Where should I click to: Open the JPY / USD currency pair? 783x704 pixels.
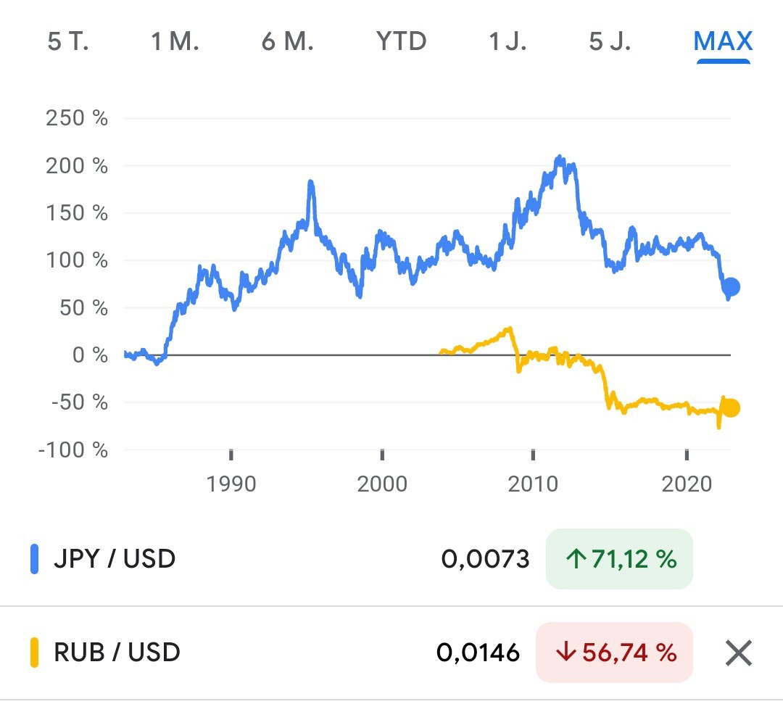click(115, 559)
